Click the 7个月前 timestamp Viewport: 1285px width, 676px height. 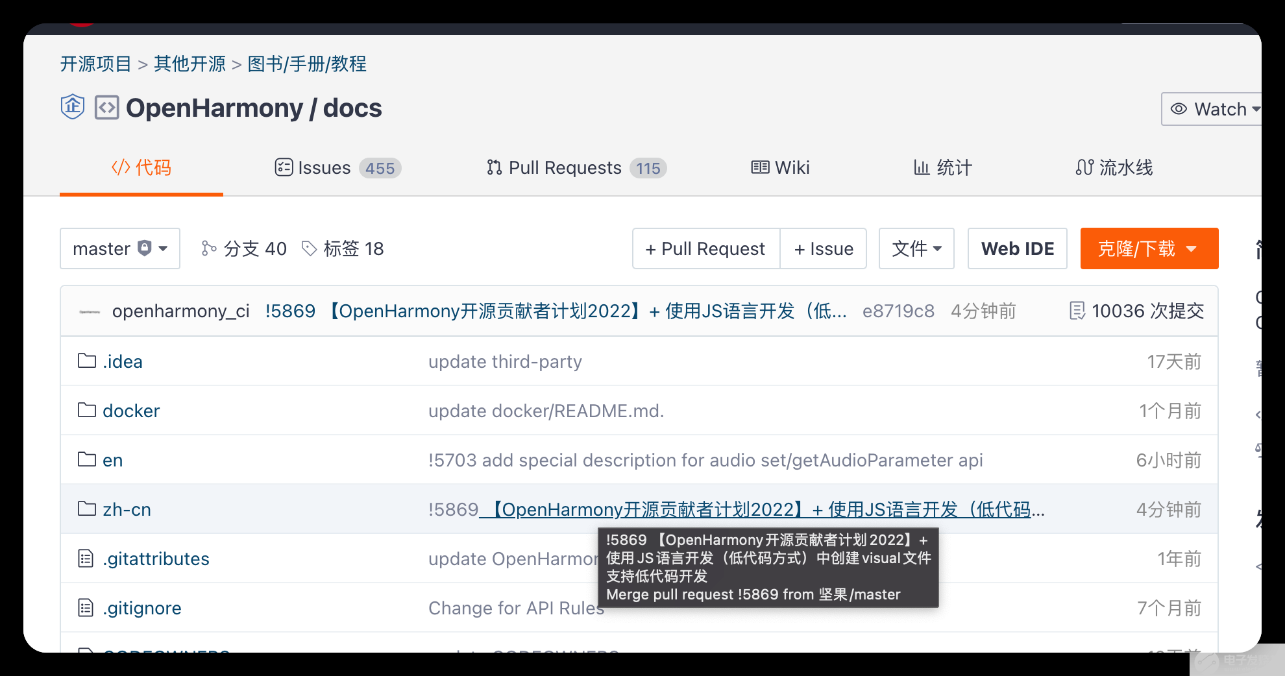tap(1169, 608)
